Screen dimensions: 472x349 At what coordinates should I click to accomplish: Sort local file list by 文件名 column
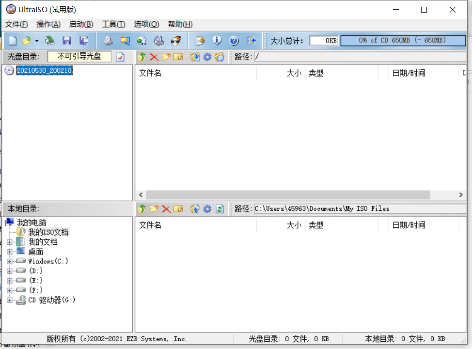196,225
